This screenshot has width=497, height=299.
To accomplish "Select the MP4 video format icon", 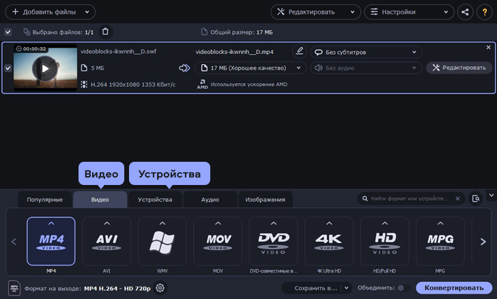I will 51,241.
